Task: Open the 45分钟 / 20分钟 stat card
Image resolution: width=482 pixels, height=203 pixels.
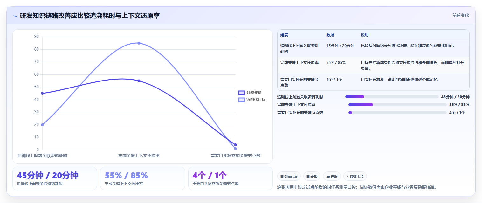Action: coord(55,178)
